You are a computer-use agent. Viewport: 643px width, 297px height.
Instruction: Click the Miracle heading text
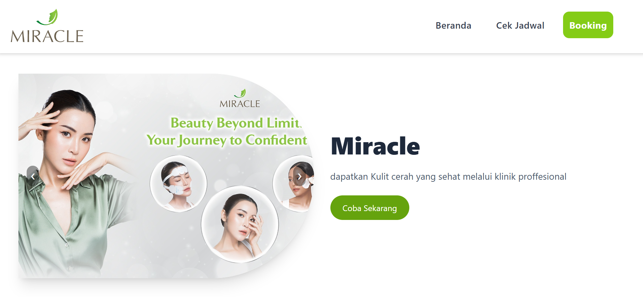click(375, 146)
